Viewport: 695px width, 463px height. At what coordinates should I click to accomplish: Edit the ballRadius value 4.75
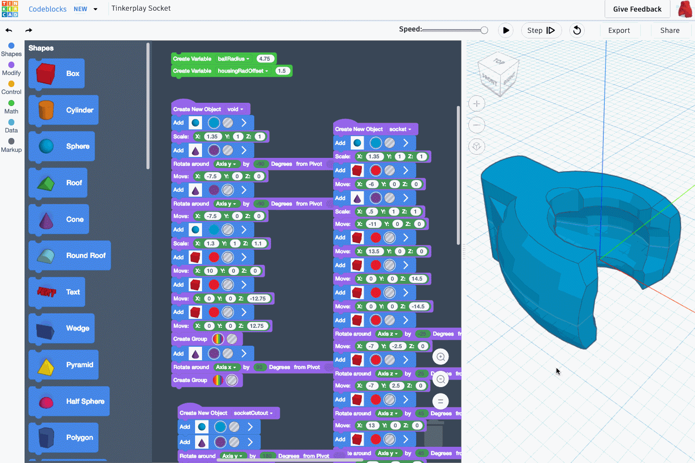(265, 59)
